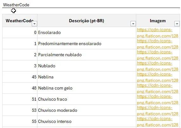Open the flaticon link in the Chuvisco intenso row
The height and width of the screenshot is (128, 181).
coord(158,122)
